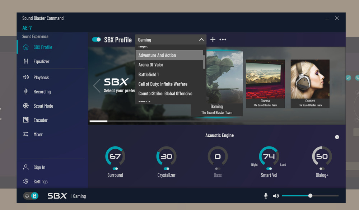Screen dimensions: 359x210
Task: Click the Loud label beside Smart Vol
Action: [x=283, y=165]
